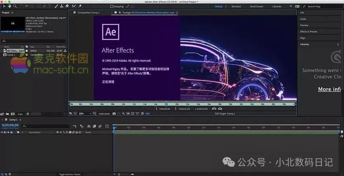Open the Project panel menu
344x176 pixels.
click(12, 13)
